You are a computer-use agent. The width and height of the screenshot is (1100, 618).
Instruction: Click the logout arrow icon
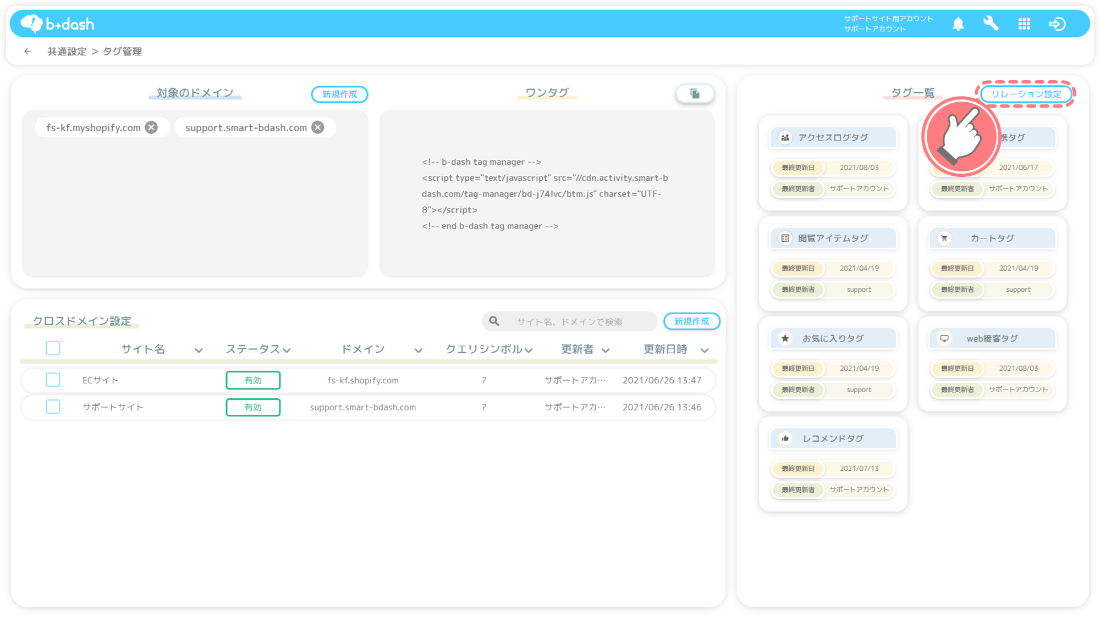pos(1057,24)
